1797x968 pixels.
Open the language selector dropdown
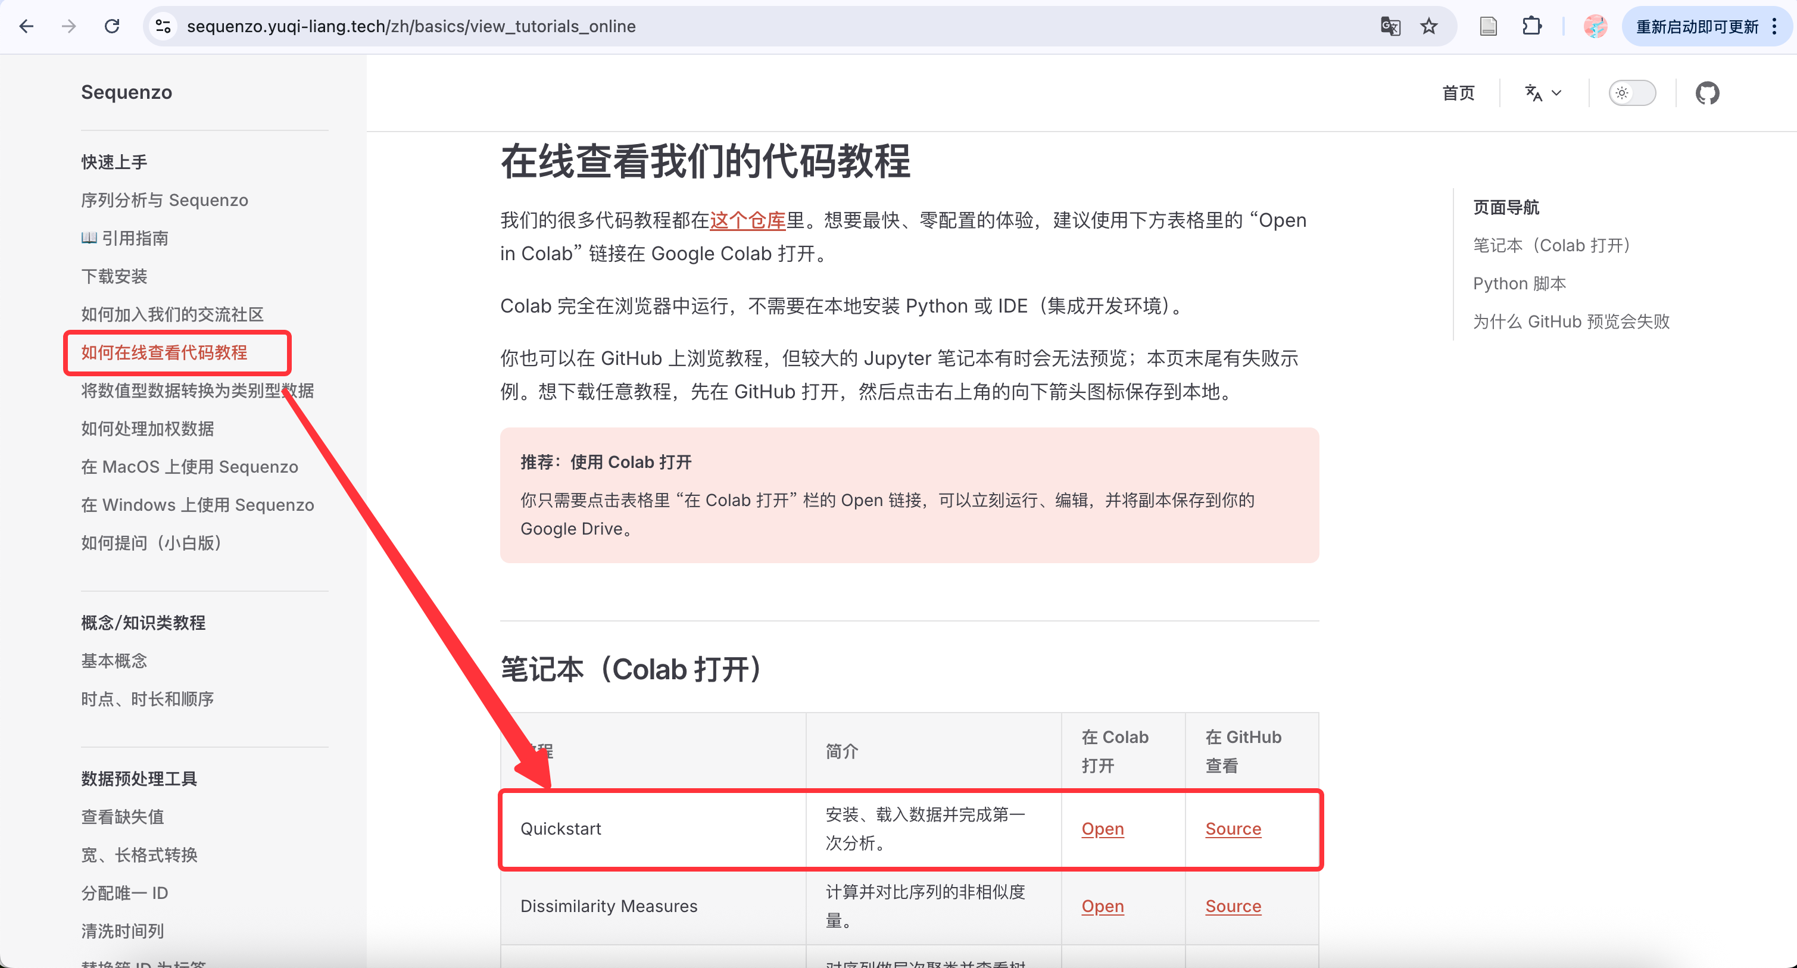(1543, 93)
